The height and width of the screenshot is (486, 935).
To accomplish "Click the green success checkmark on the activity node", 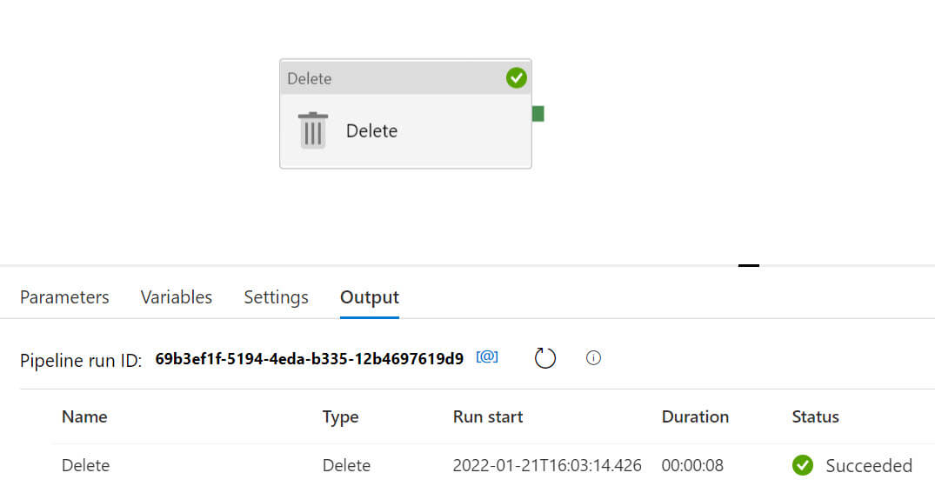I will [x=517, y=78].
